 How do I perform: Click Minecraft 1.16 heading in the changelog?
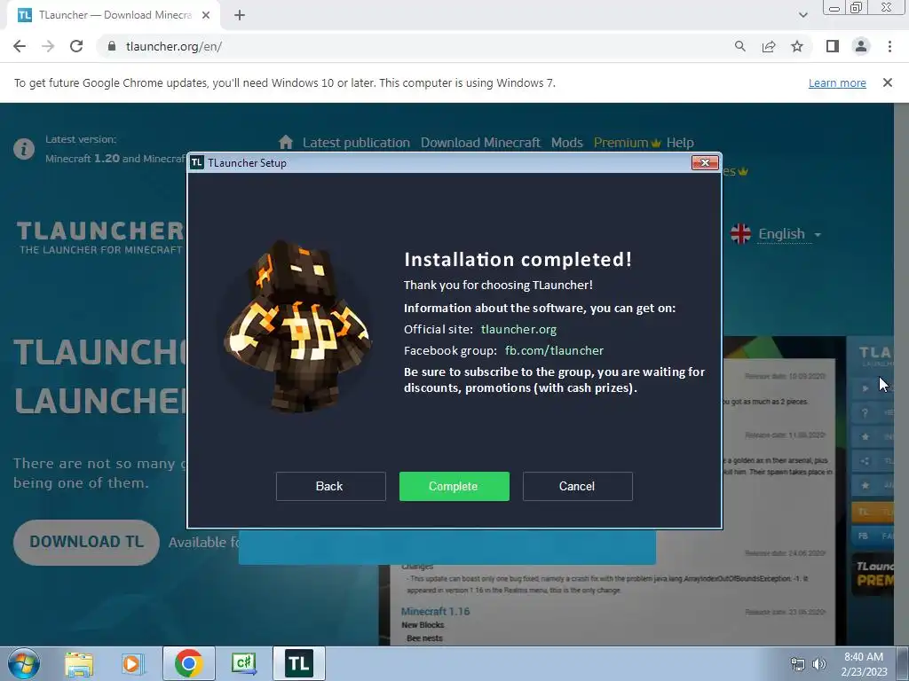435,612
